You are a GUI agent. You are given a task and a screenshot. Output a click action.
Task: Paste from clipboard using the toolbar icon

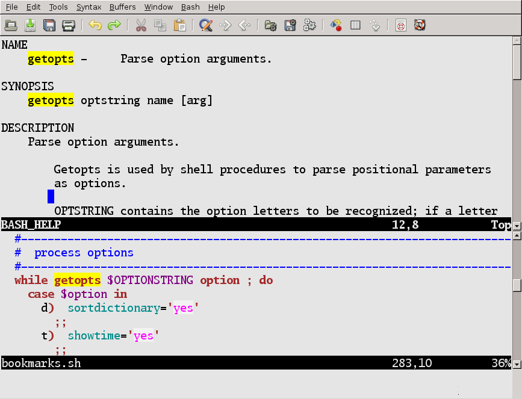179,25
